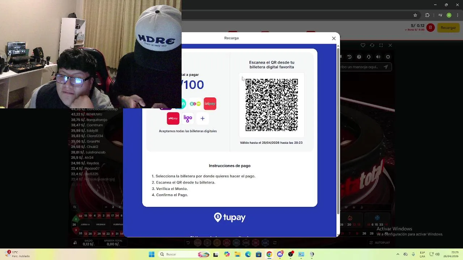
Task: Open the green Chrome profile avatar
Action: pos(449,15)
